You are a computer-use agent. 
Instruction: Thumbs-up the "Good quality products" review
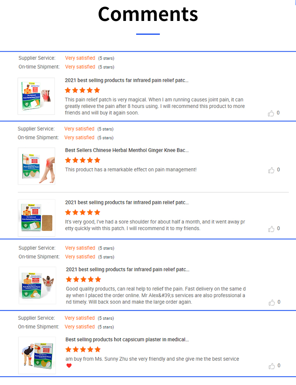tap(272, 302)
